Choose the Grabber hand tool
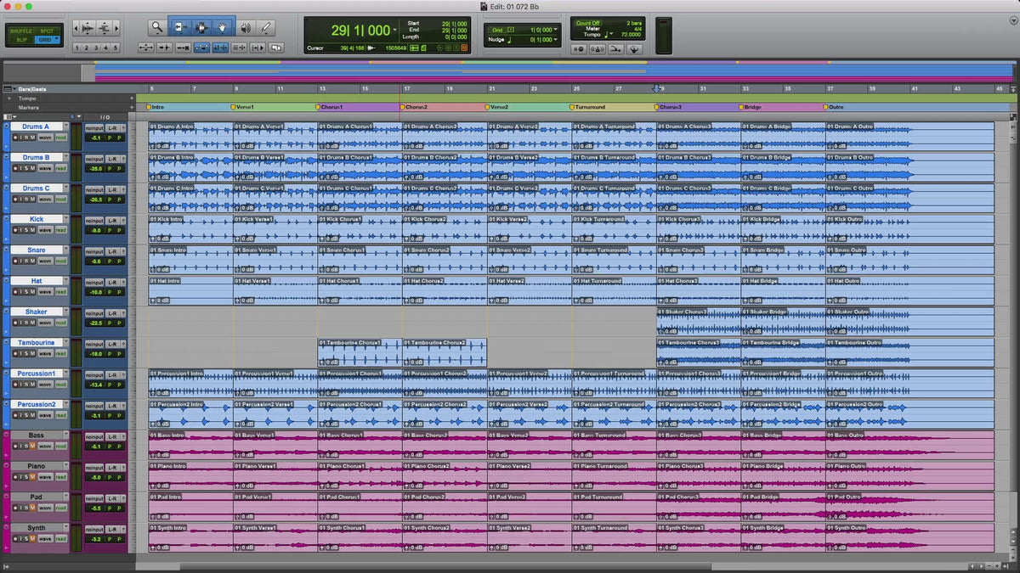The height and width of the screenshot is (573, 1020). coord(223,28)
